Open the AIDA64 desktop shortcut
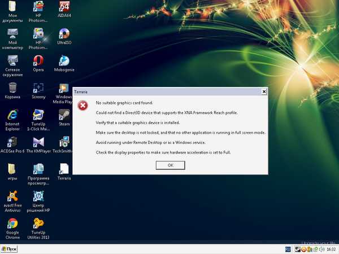 point(64,9)
